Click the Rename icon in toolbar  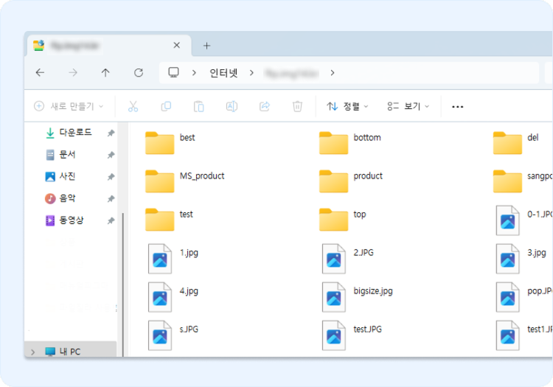(x=232, y=106)
